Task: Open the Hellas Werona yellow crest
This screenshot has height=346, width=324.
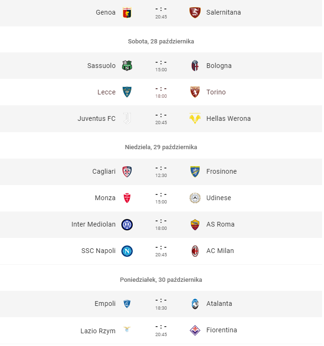Action: [x=196, y=119]
